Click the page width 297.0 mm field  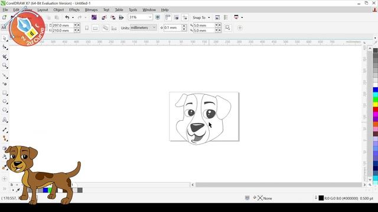pos(63,25)
